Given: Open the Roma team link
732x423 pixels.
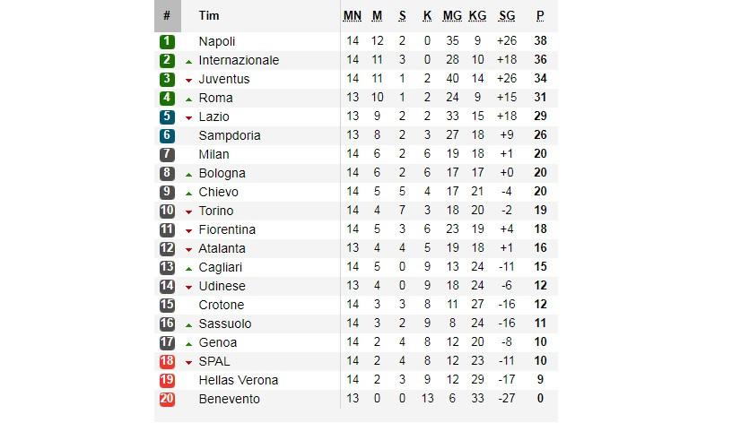Looking at the screenshot, I should (x=215, y=98).
